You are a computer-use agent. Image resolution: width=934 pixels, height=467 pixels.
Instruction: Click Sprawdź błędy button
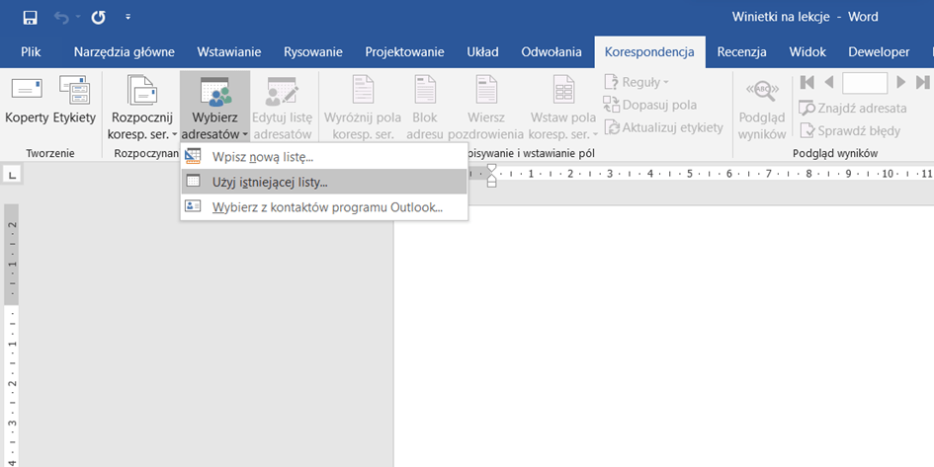849,130
